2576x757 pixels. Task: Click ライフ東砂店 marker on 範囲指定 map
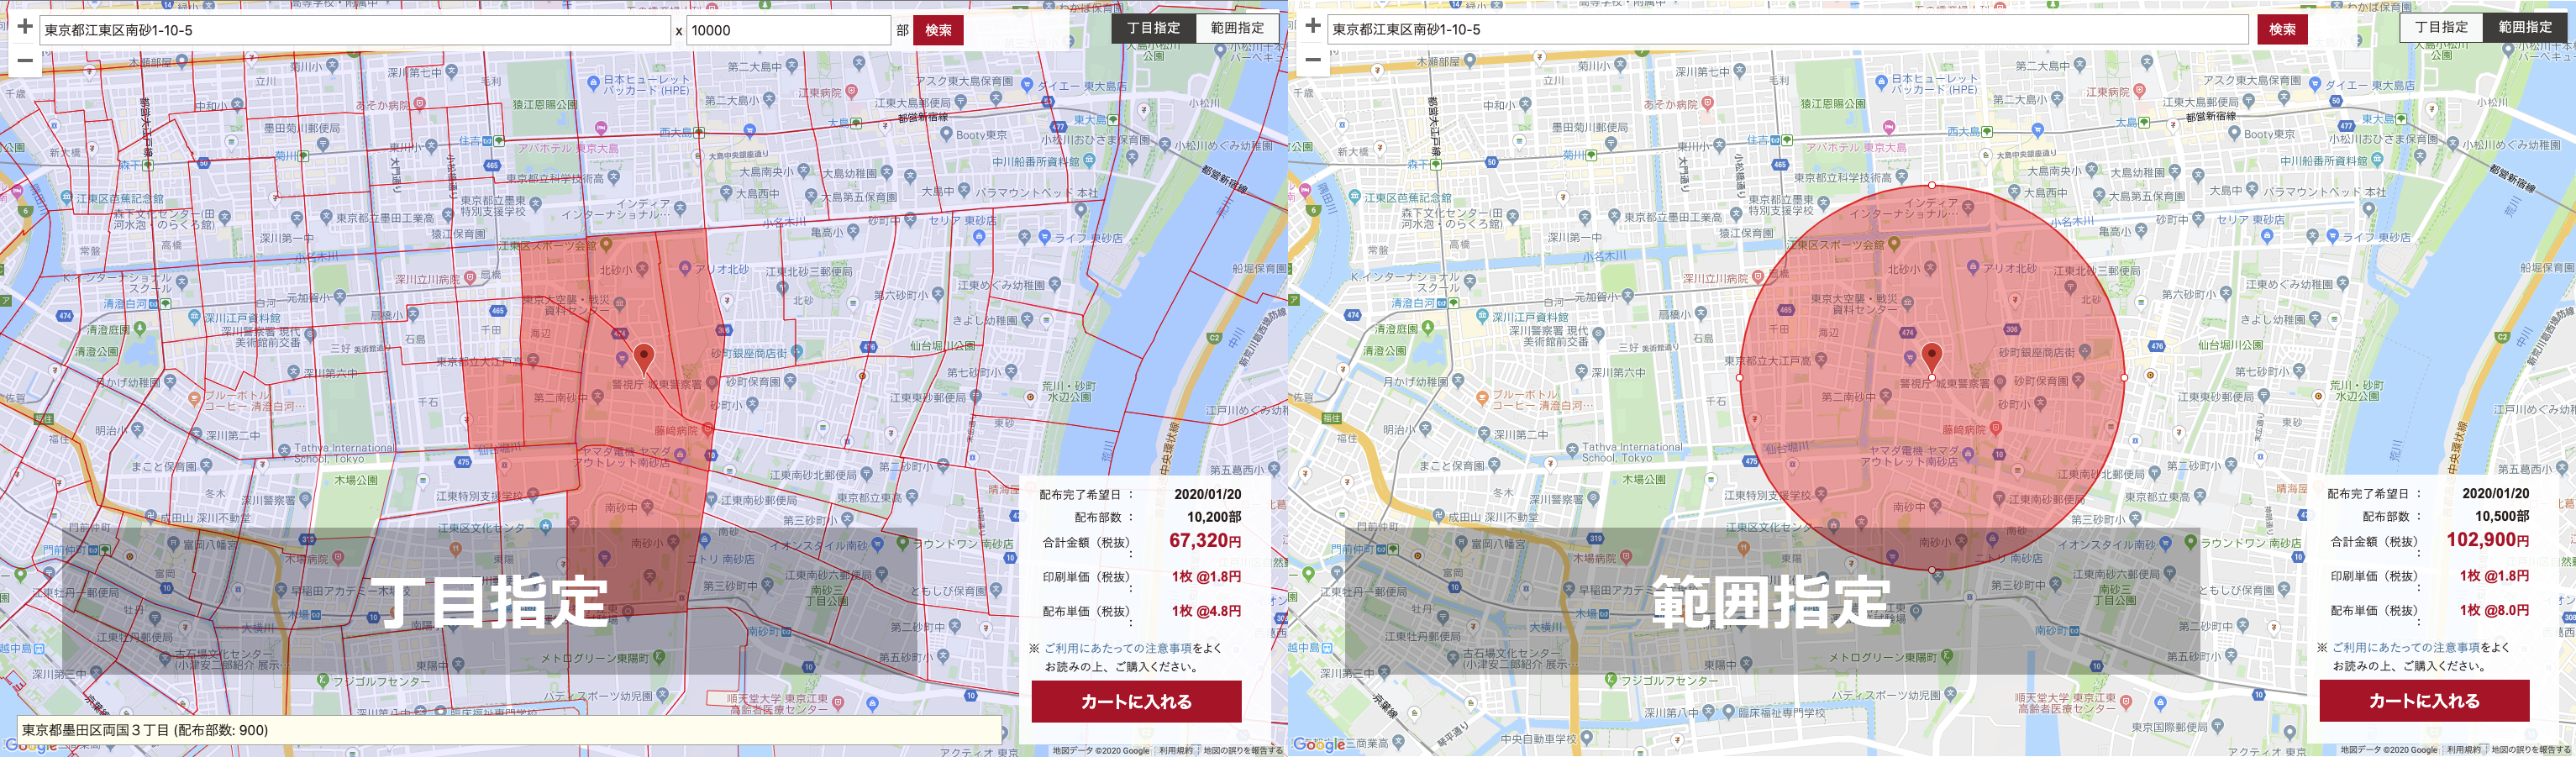click(2333, 237)
